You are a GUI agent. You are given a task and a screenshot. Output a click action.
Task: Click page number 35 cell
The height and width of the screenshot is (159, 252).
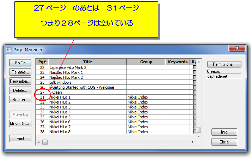click(42, 117)
